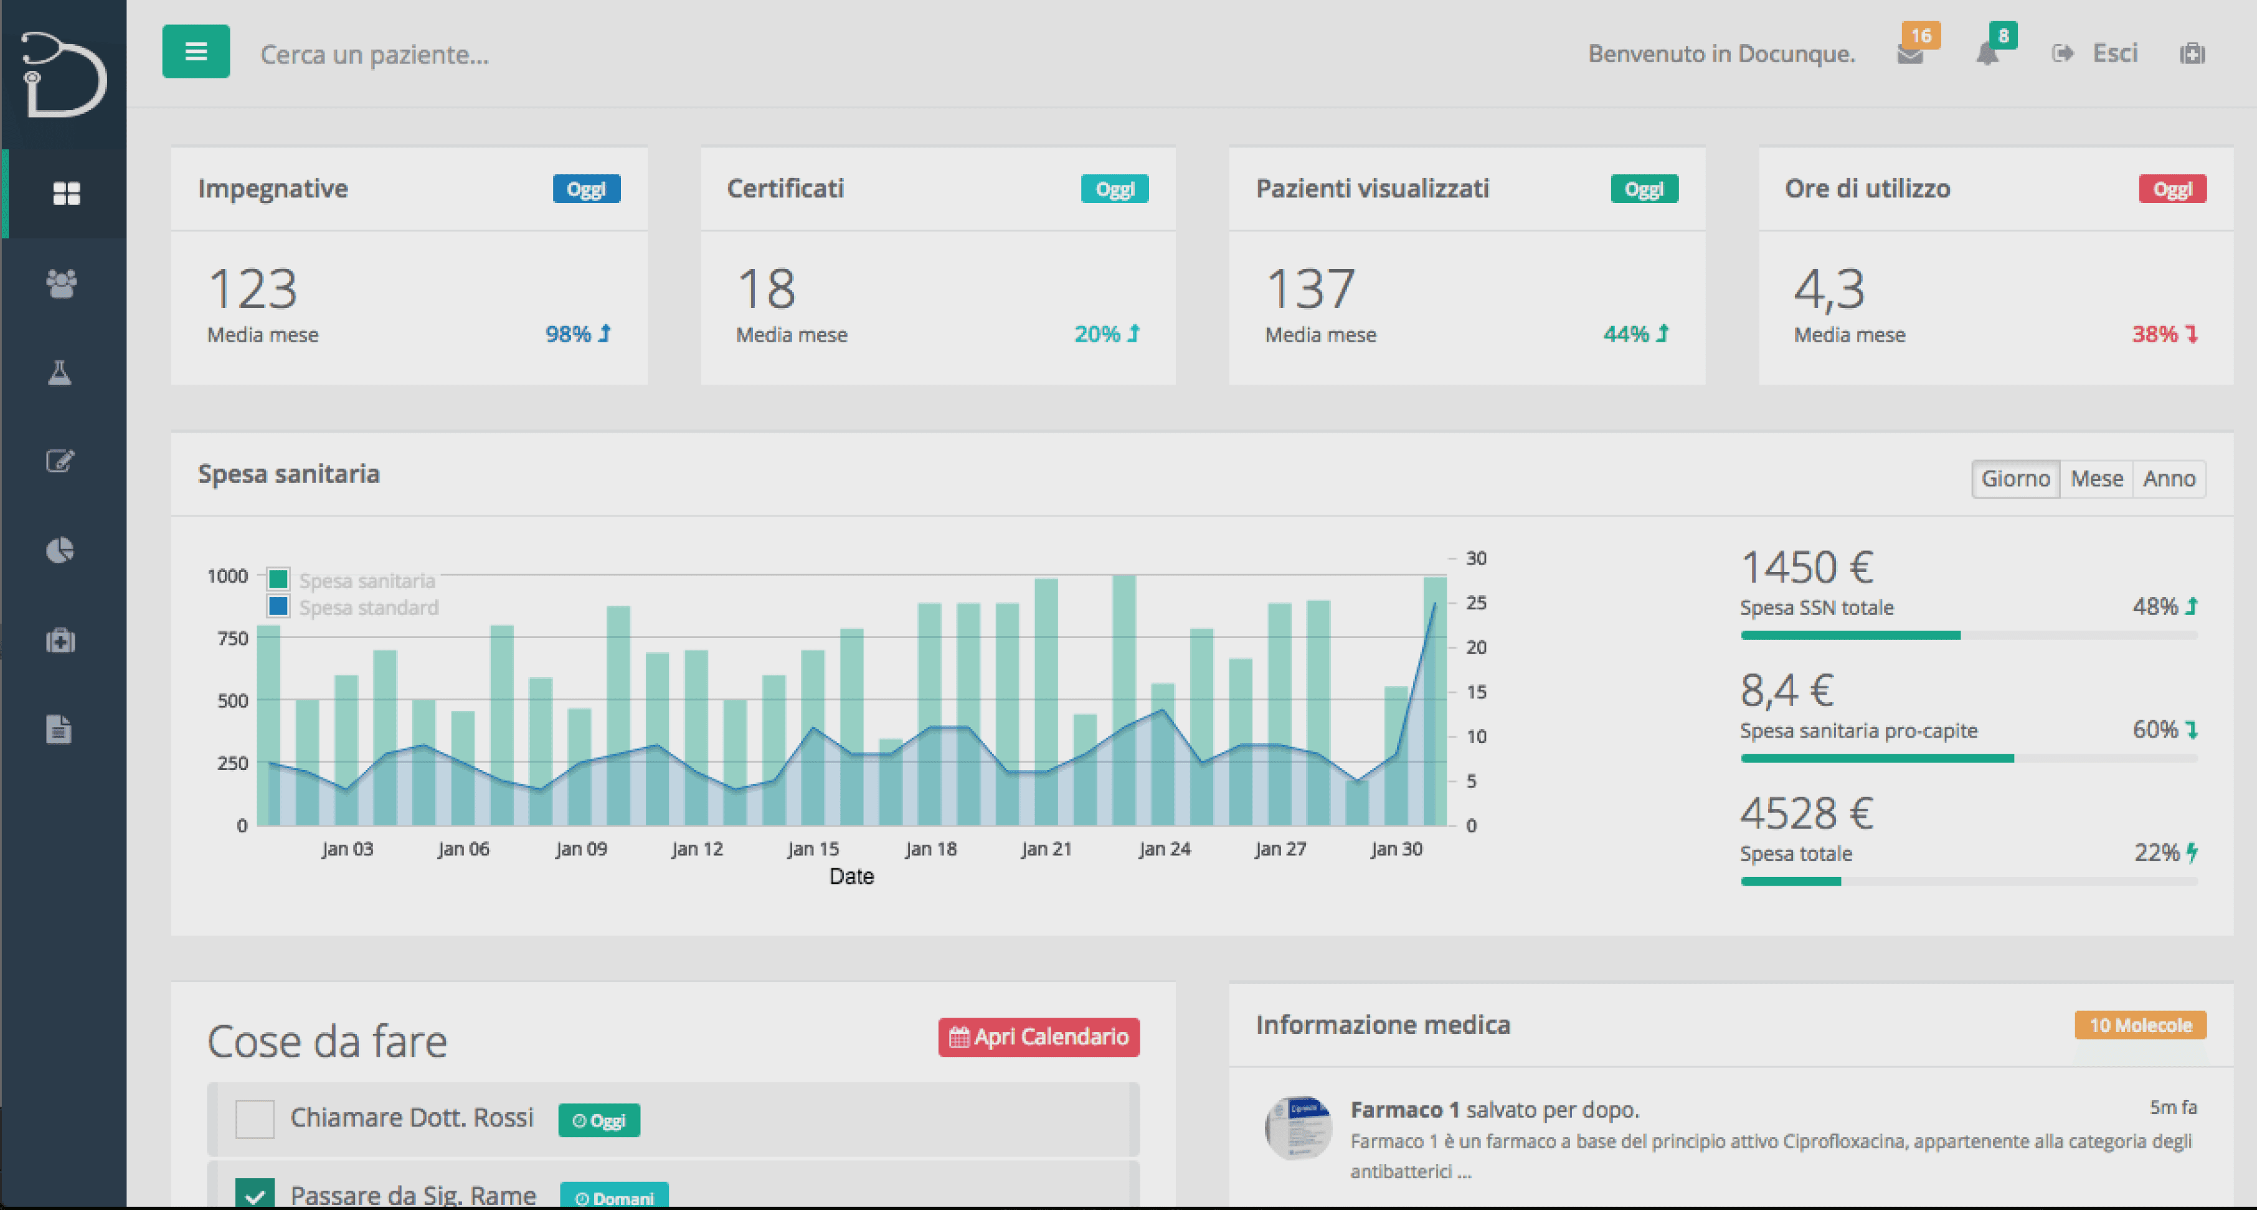Toggle the green hamburger menu button
Image resolution: width=2257 pixels, height=1210 pixels.
click(x=196, y=52)
